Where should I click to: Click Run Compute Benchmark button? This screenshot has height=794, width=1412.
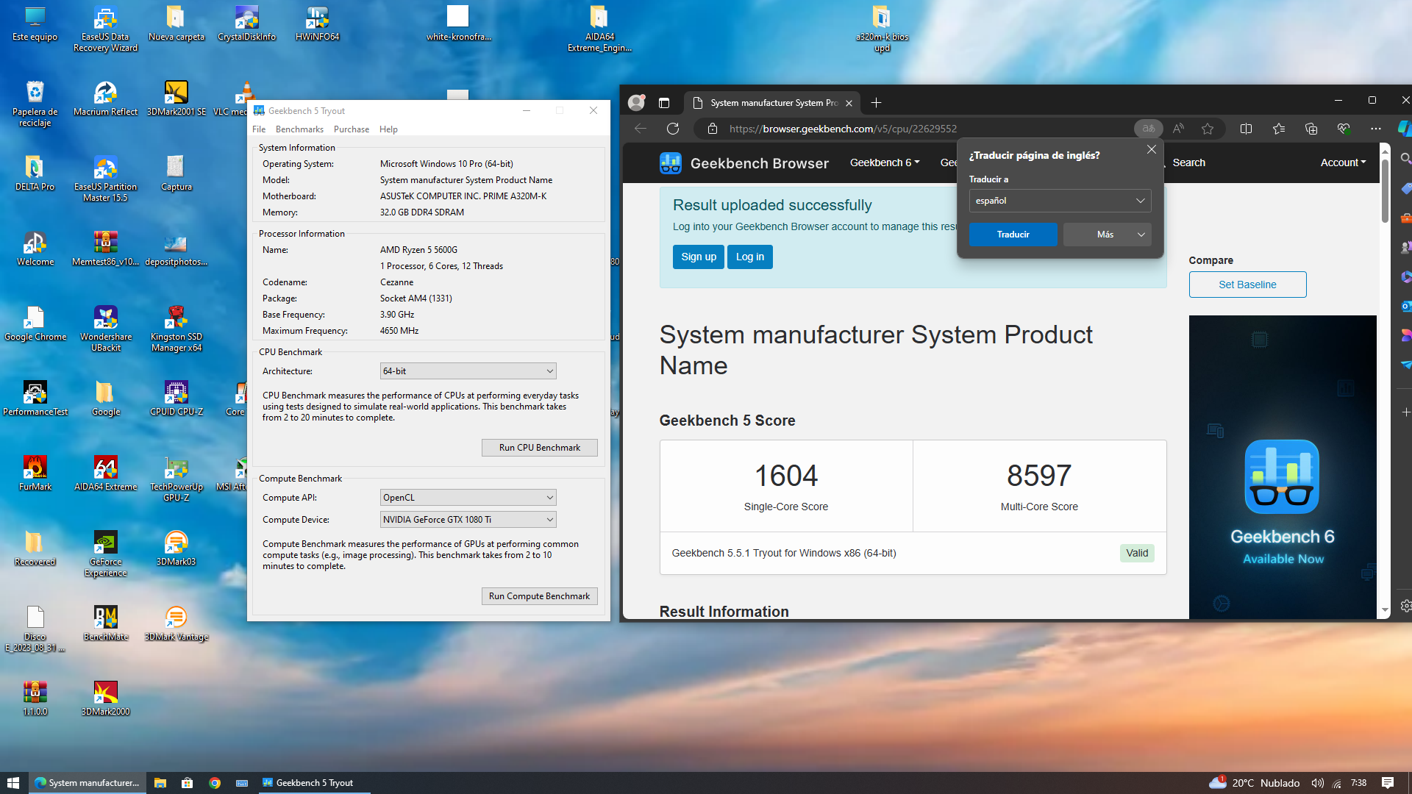(x=539, y=596)
